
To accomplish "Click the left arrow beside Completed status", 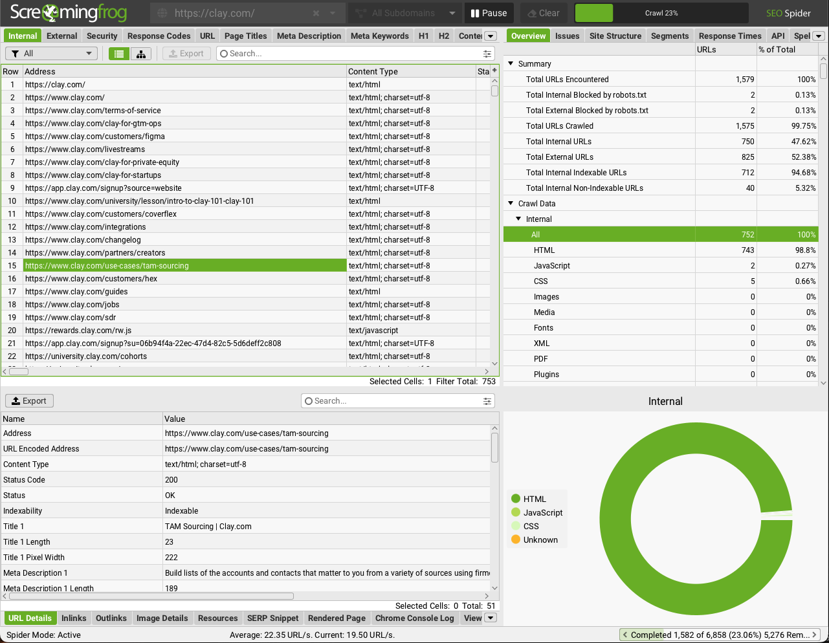I will (625, 635).
